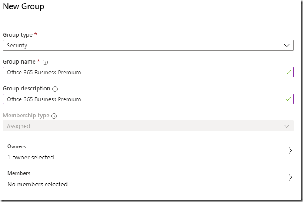
Task: Click the chevron arrow in Members row
Action: [290, 177]
